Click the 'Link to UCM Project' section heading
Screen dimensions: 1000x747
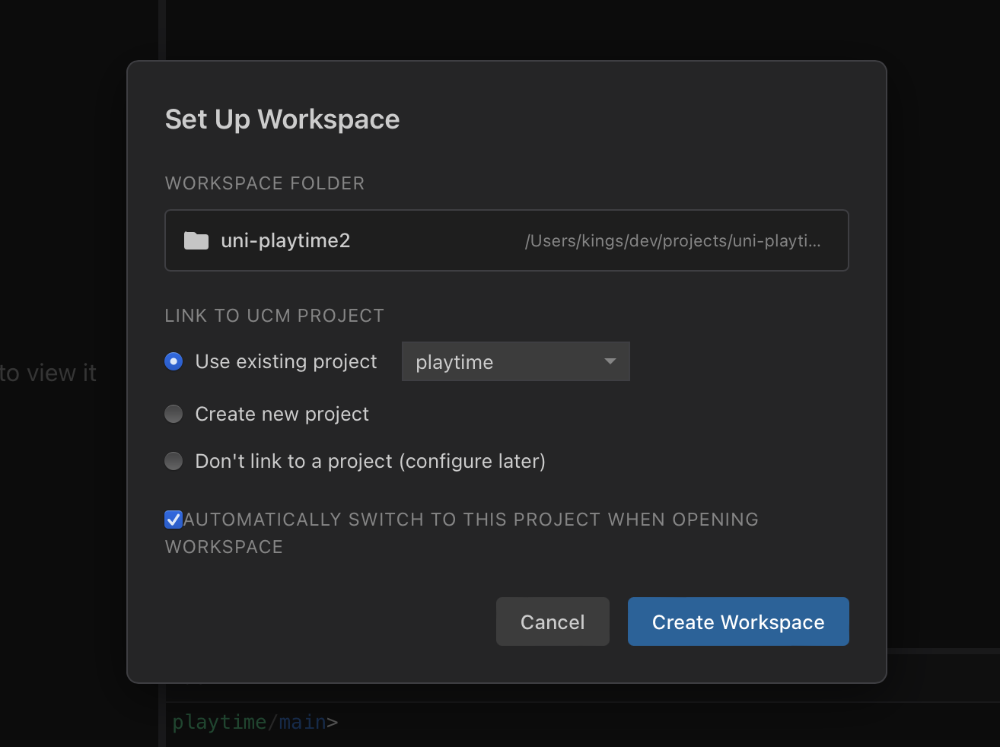pos(275,316)
